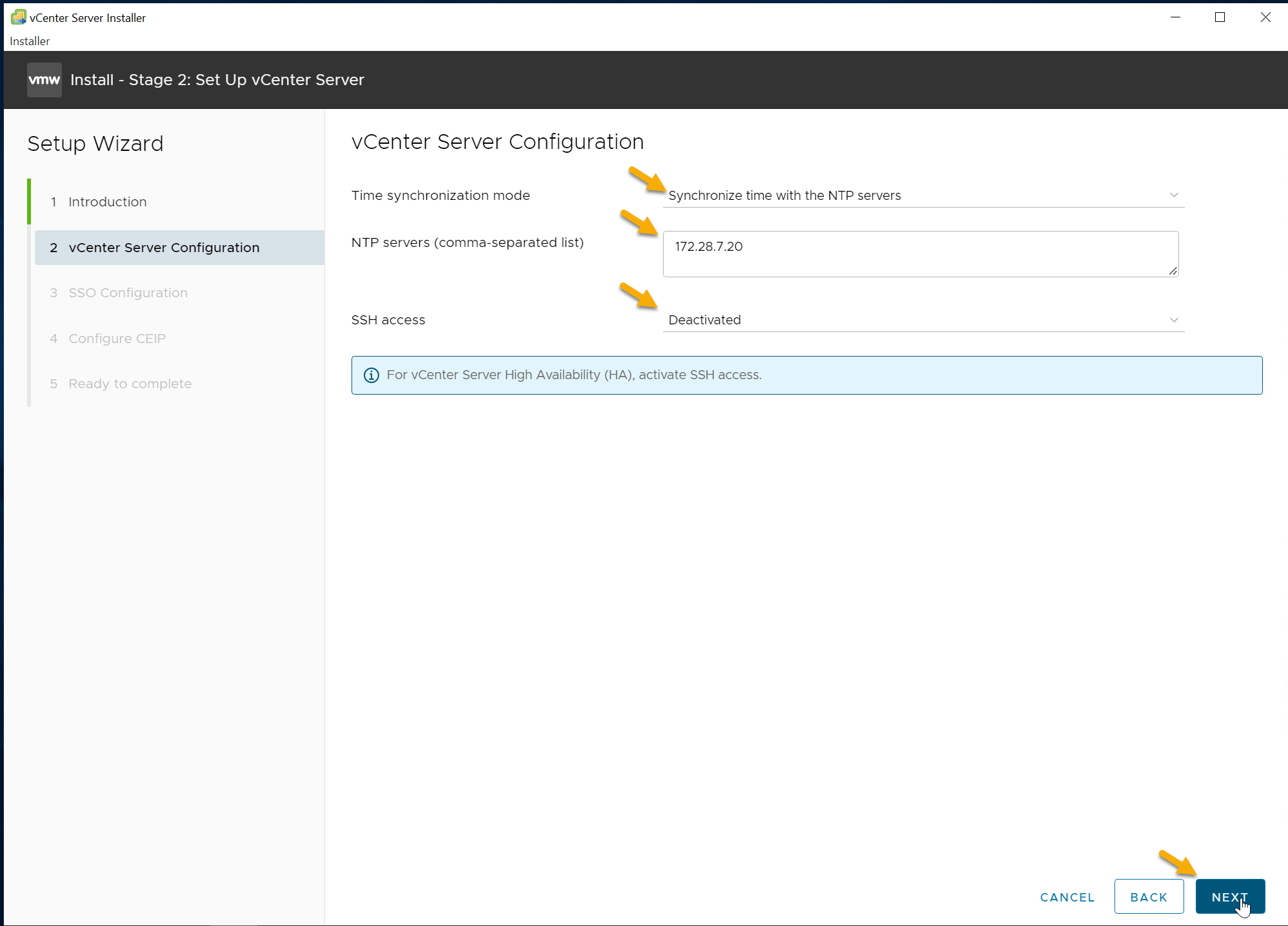Click the 'vCenter Server Configuration' page heading
1288x926 pixels.
click(x=497, y=141)
